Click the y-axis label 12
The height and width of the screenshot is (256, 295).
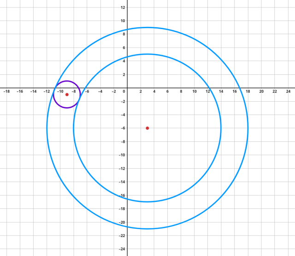(122, 7)
